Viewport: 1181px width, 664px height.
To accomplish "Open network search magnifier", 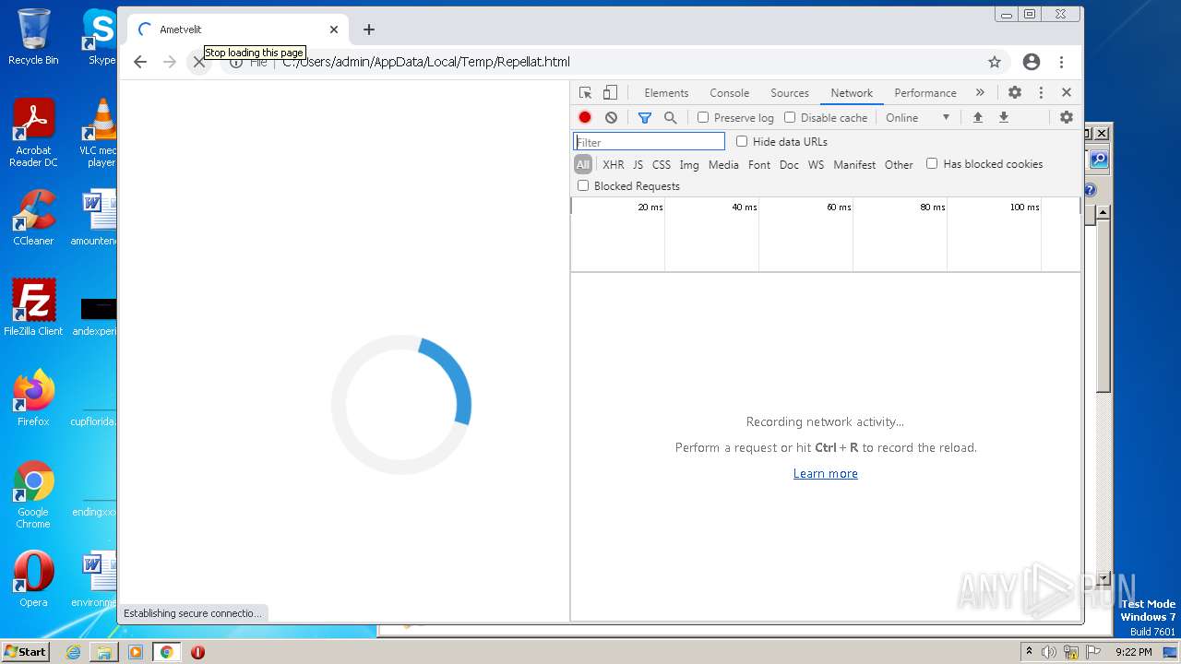I will click(x=671, y=117).
